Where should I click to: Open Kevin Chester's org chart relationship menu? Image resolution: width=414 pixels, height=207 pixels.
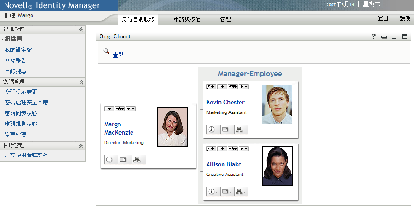[241, 130]
